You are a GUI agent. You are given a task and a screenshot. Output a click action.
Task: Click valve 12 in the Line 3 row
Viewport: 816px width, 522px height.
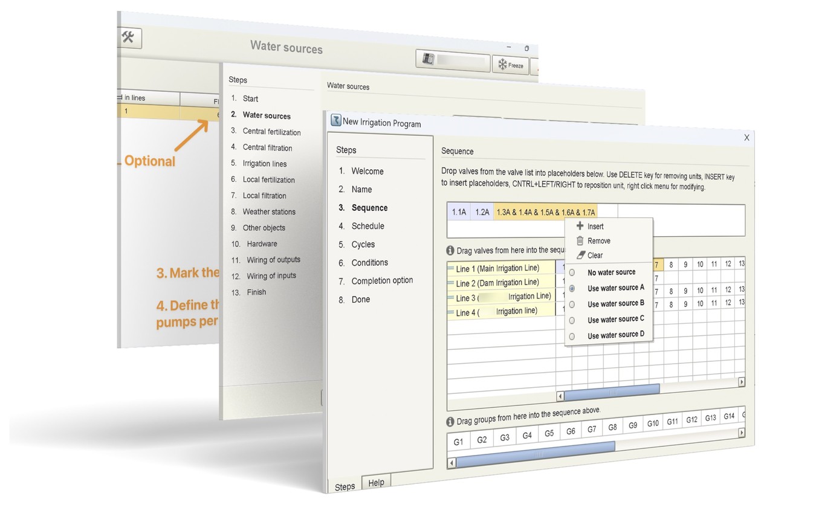point(728,289)
